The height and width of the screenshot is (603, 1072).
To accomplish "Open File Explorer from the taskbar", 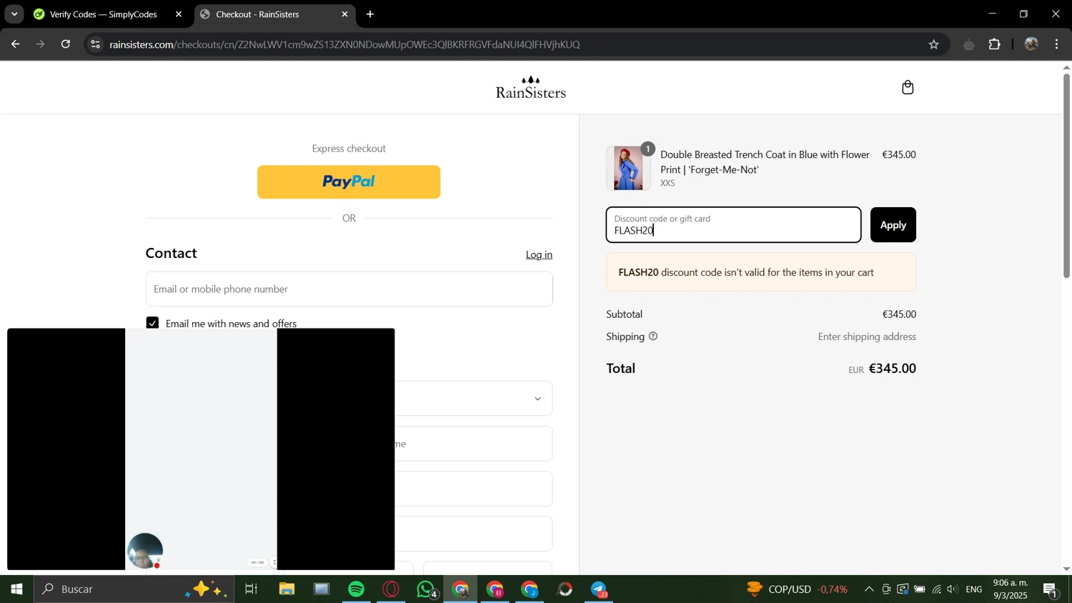I will tap(287, 589).
